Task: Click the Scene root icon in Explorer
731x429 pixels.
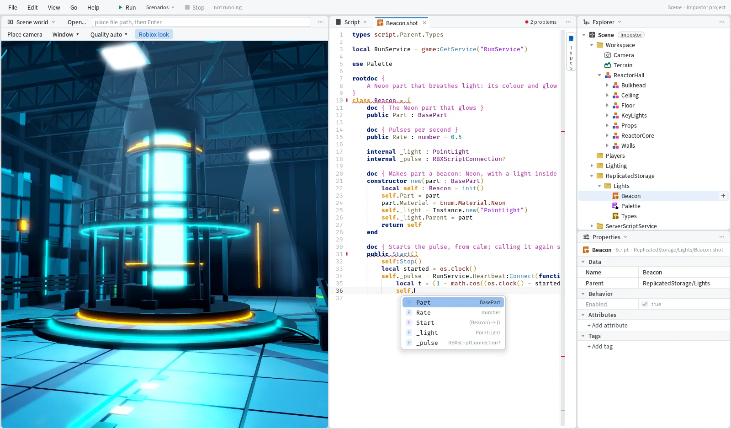Action: (592, 35)
